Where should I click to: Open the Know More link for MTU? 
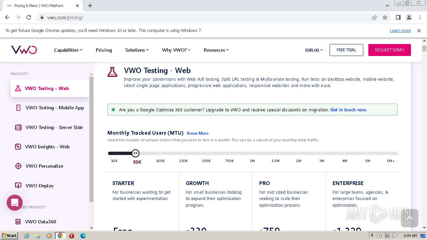pyautogui.click(x=197, y=133)
